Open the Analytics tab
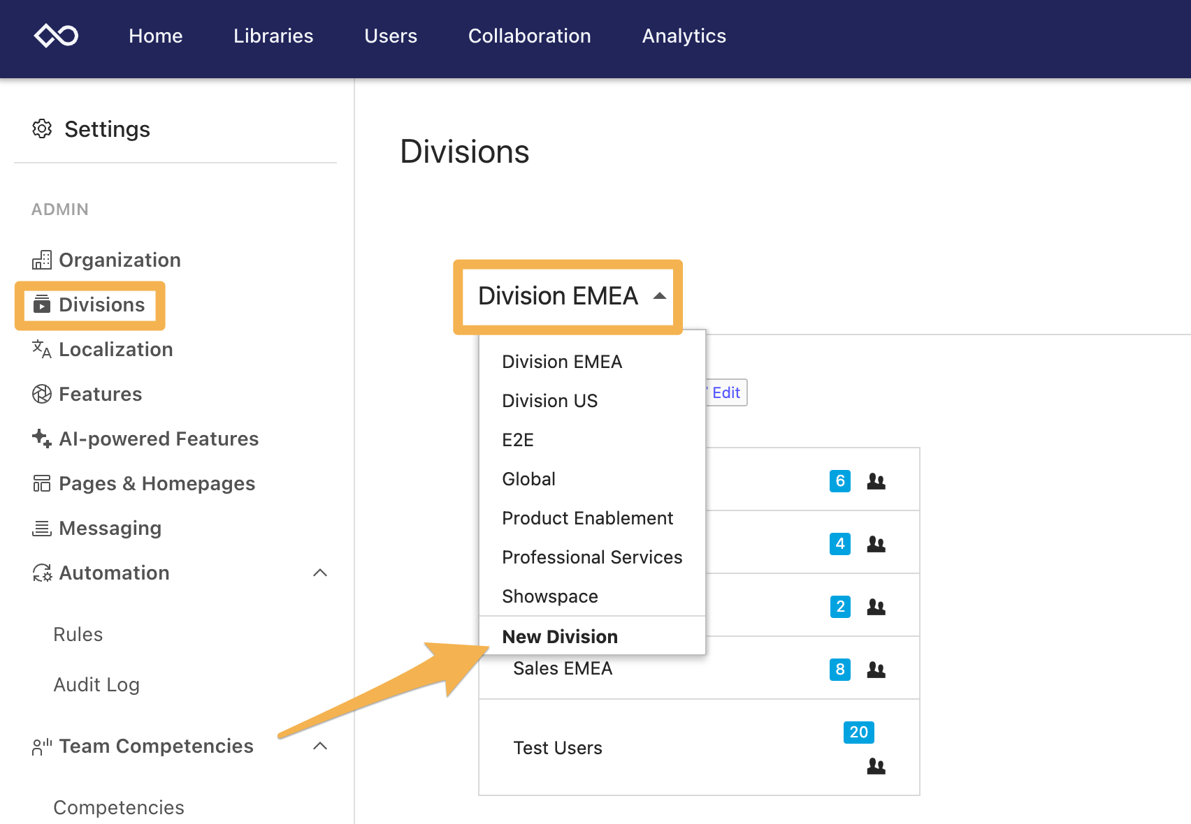The width and height of the screenshot is (1191, 824). click(x=684, y=36)
